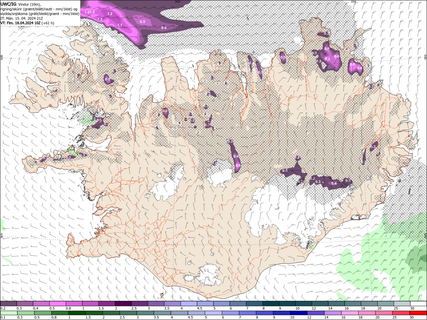427x320 pixels.
Task: Click the UWC/IG title text
Action: pos(8,4)
